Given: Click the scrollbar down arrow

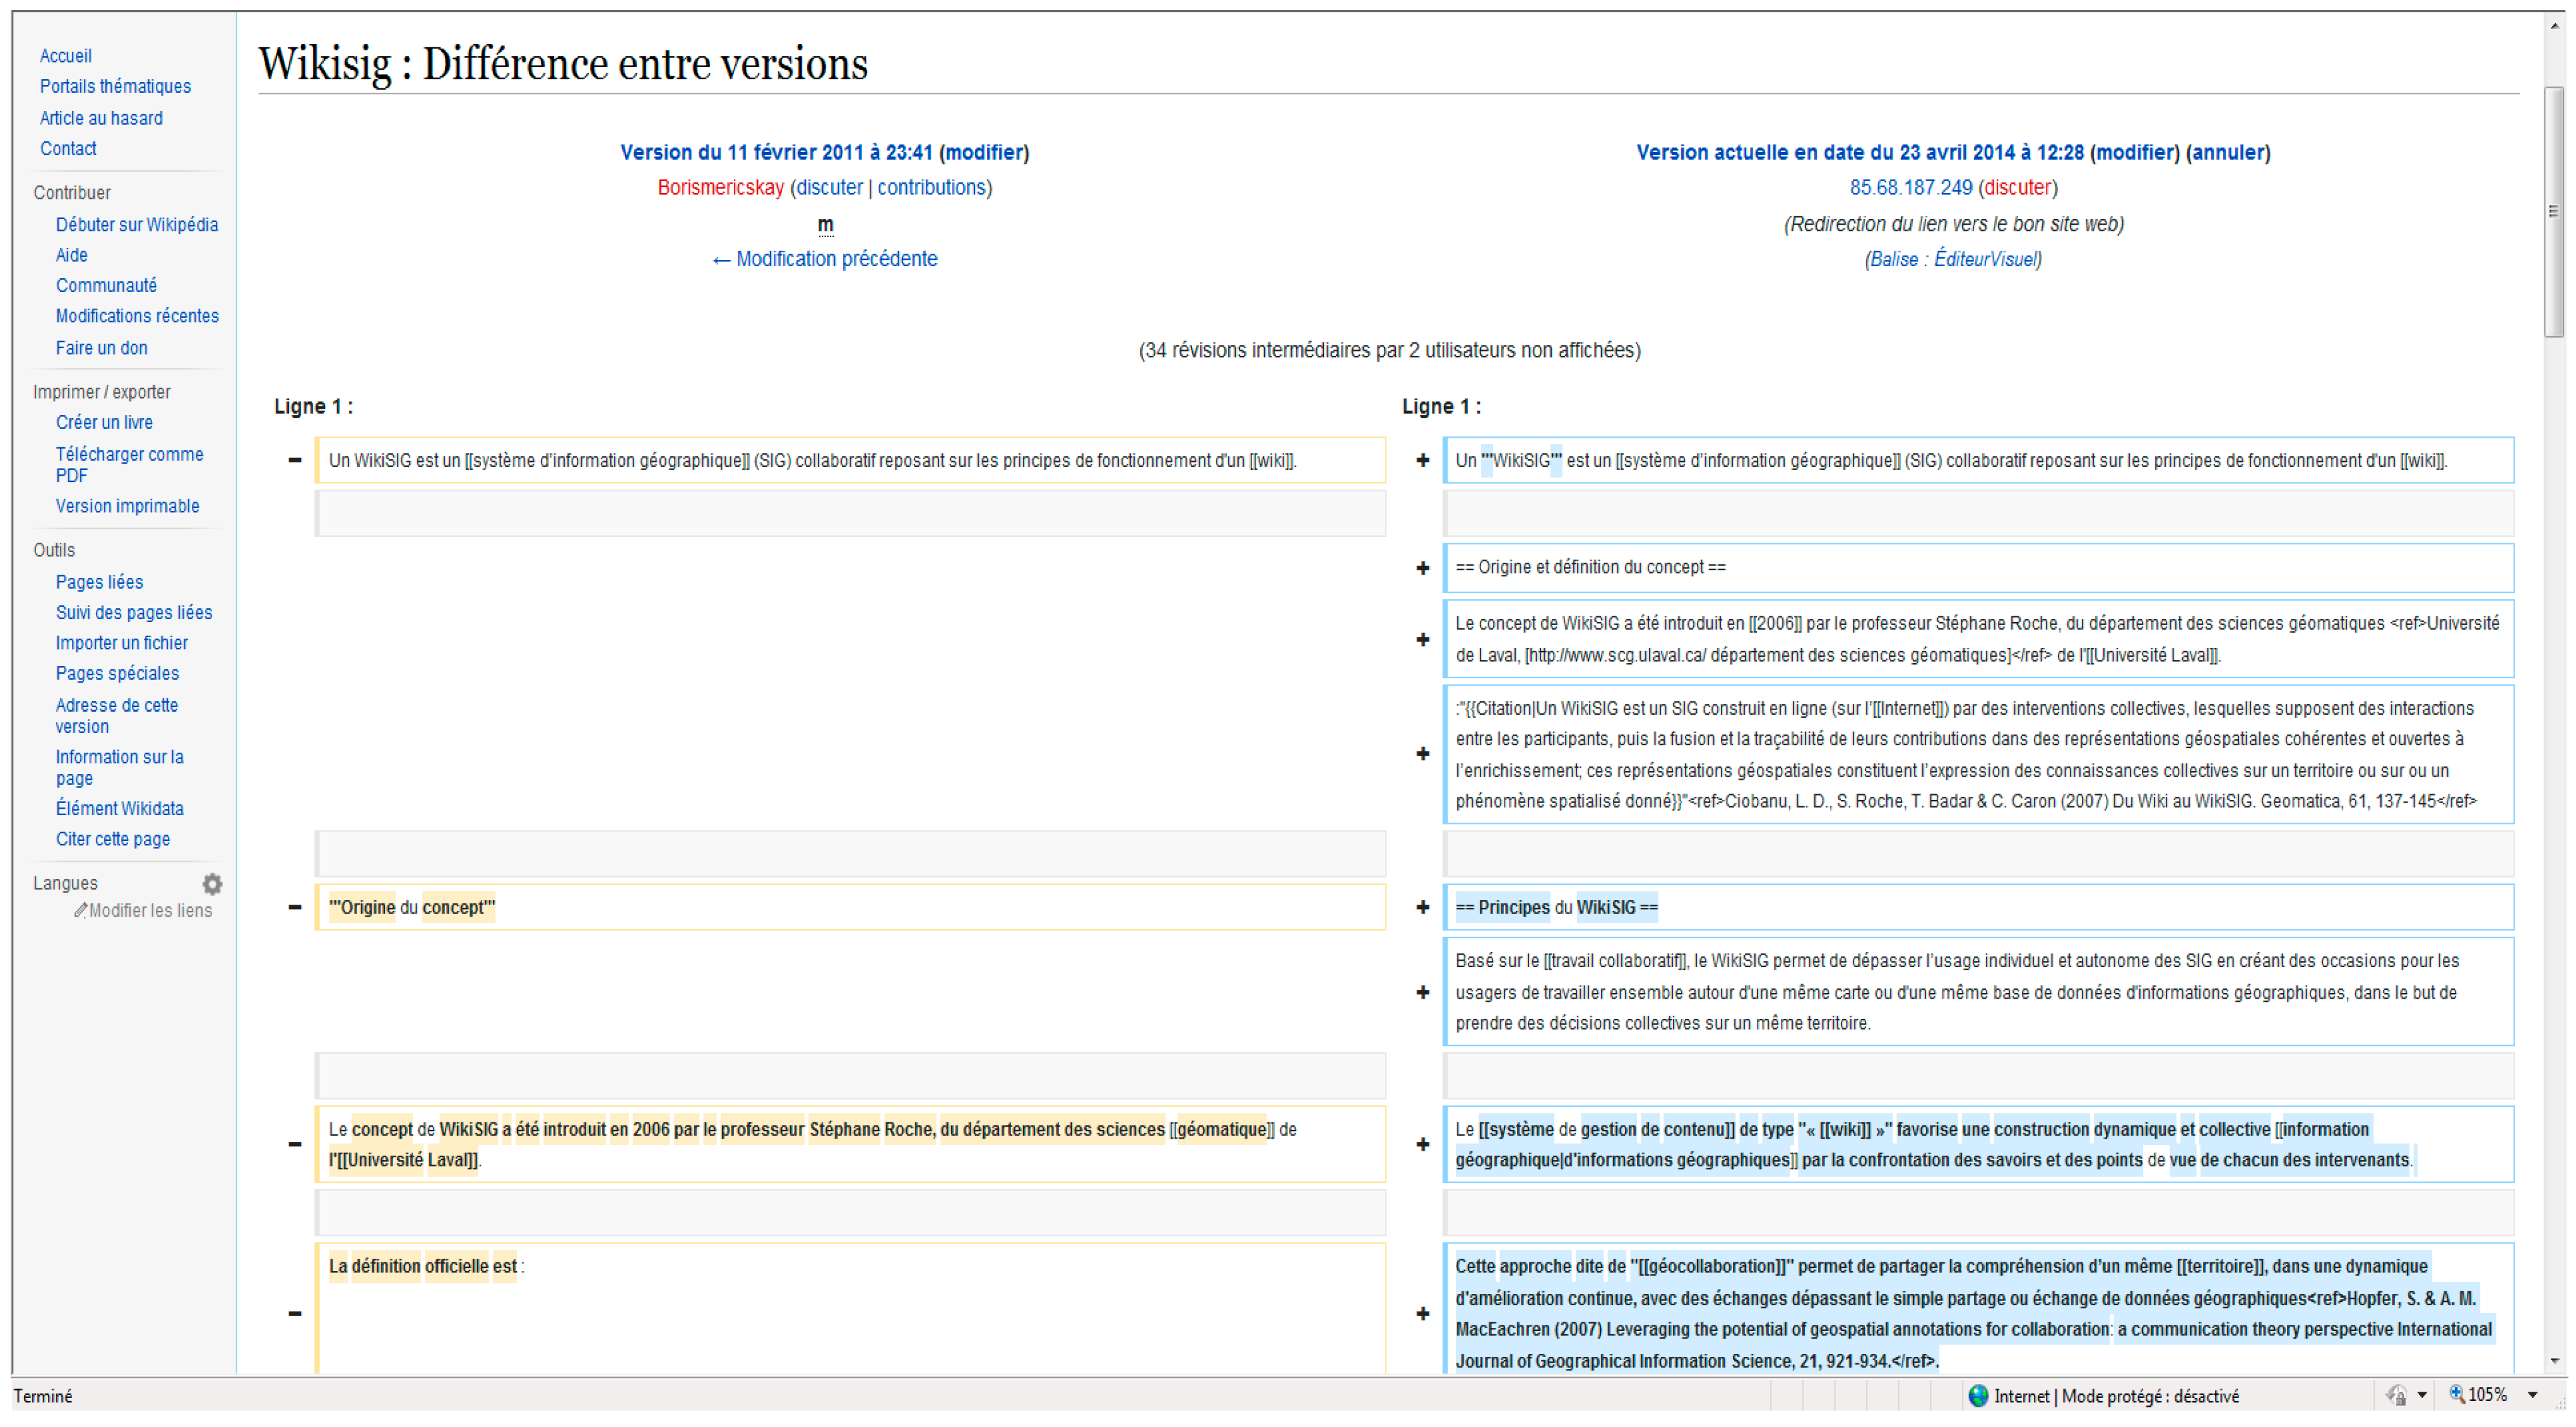Looking at the screenshot, I should point(2555,1362).
